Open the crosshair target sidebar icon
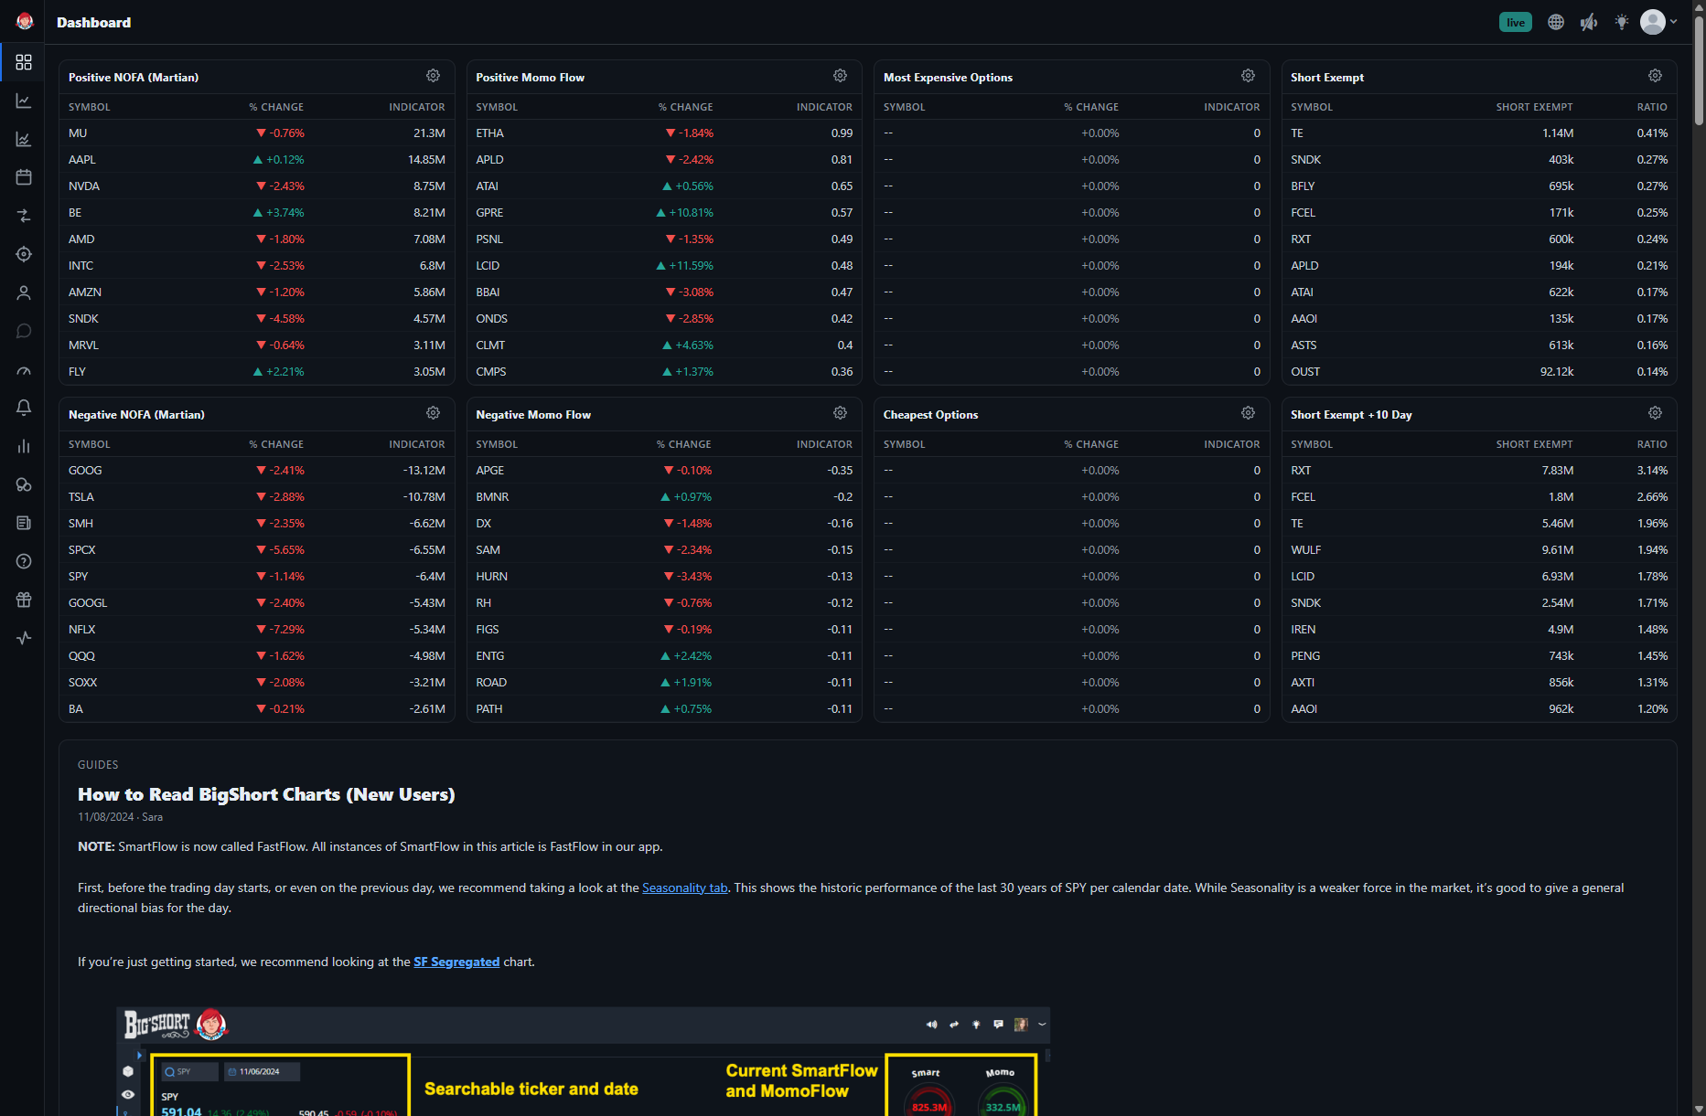The height and width of the screenshot is (1116, 1706). click(x=24, y=254)
